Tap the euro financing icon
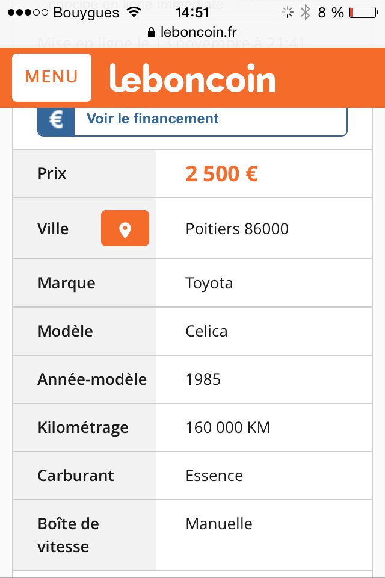 click(x=56, y=120)
